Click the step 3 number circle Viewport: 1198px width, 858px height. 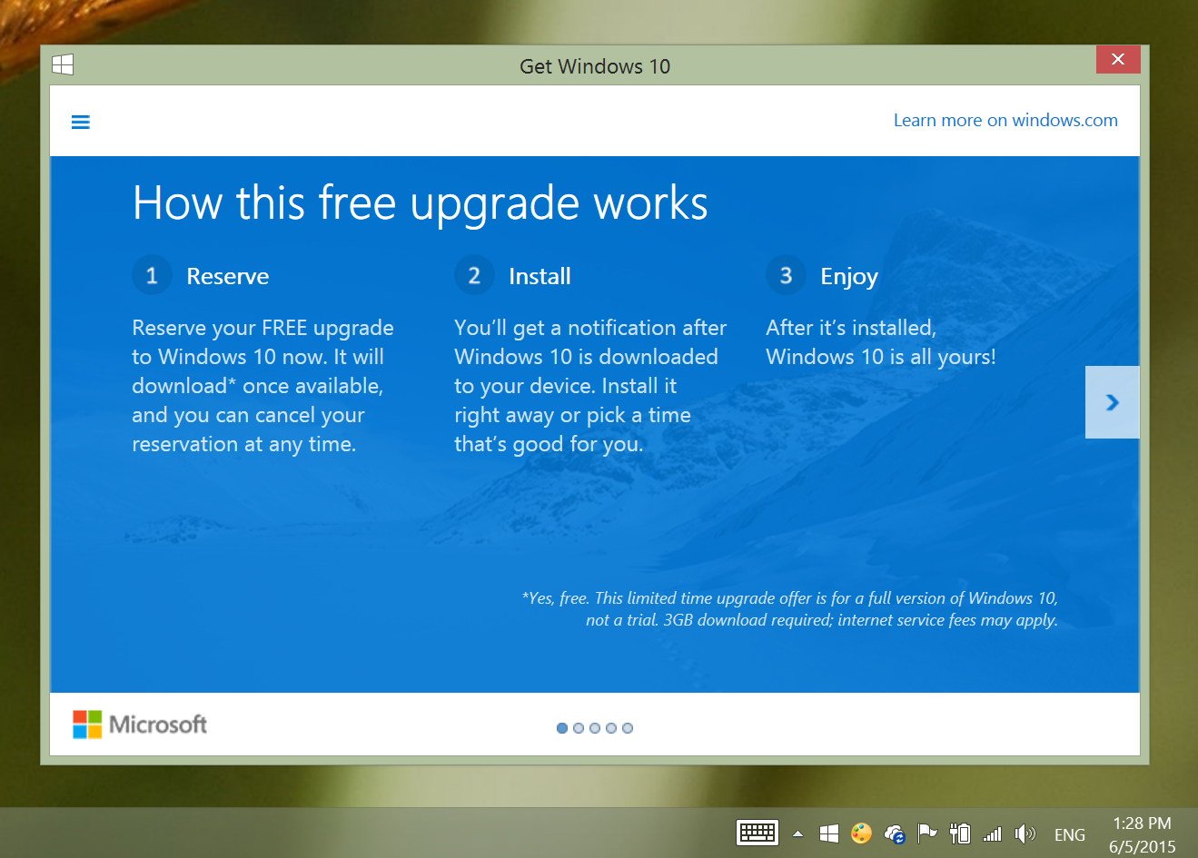[x=786, y=275]
